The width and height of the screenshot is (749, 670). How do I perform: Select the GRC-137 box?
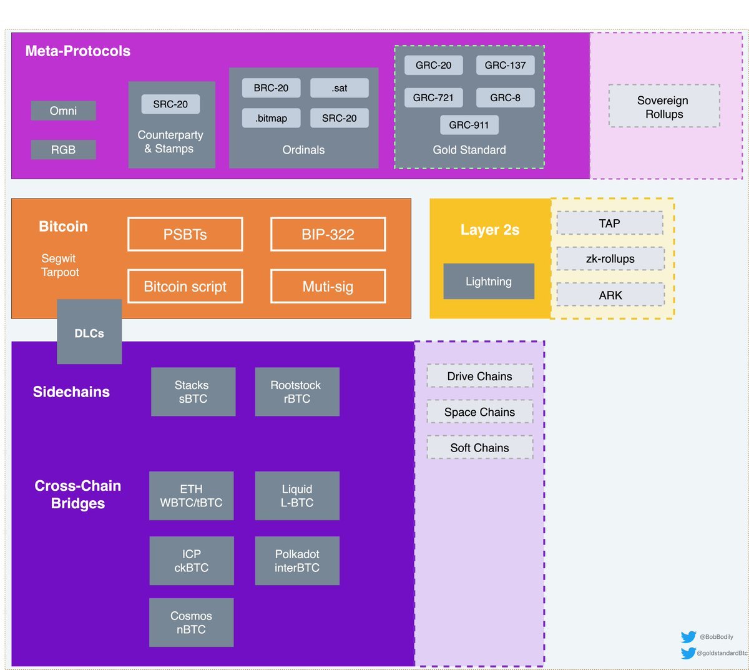pos(505,65)
